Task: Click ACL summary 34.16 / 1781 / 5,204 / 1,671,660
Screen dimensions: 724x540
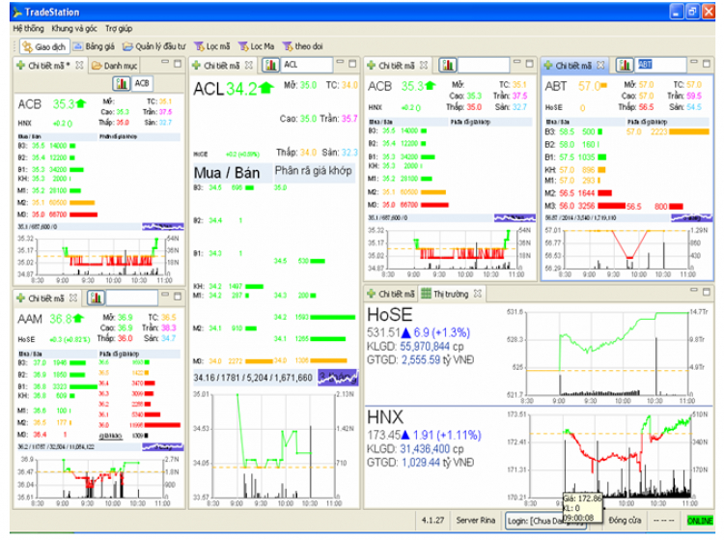Action: point(253,378)
